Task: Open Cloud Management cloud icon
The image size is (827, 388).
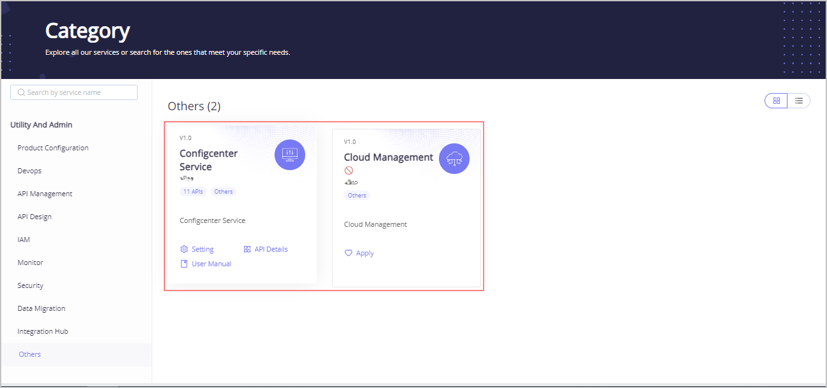Action: coord(454,159)
